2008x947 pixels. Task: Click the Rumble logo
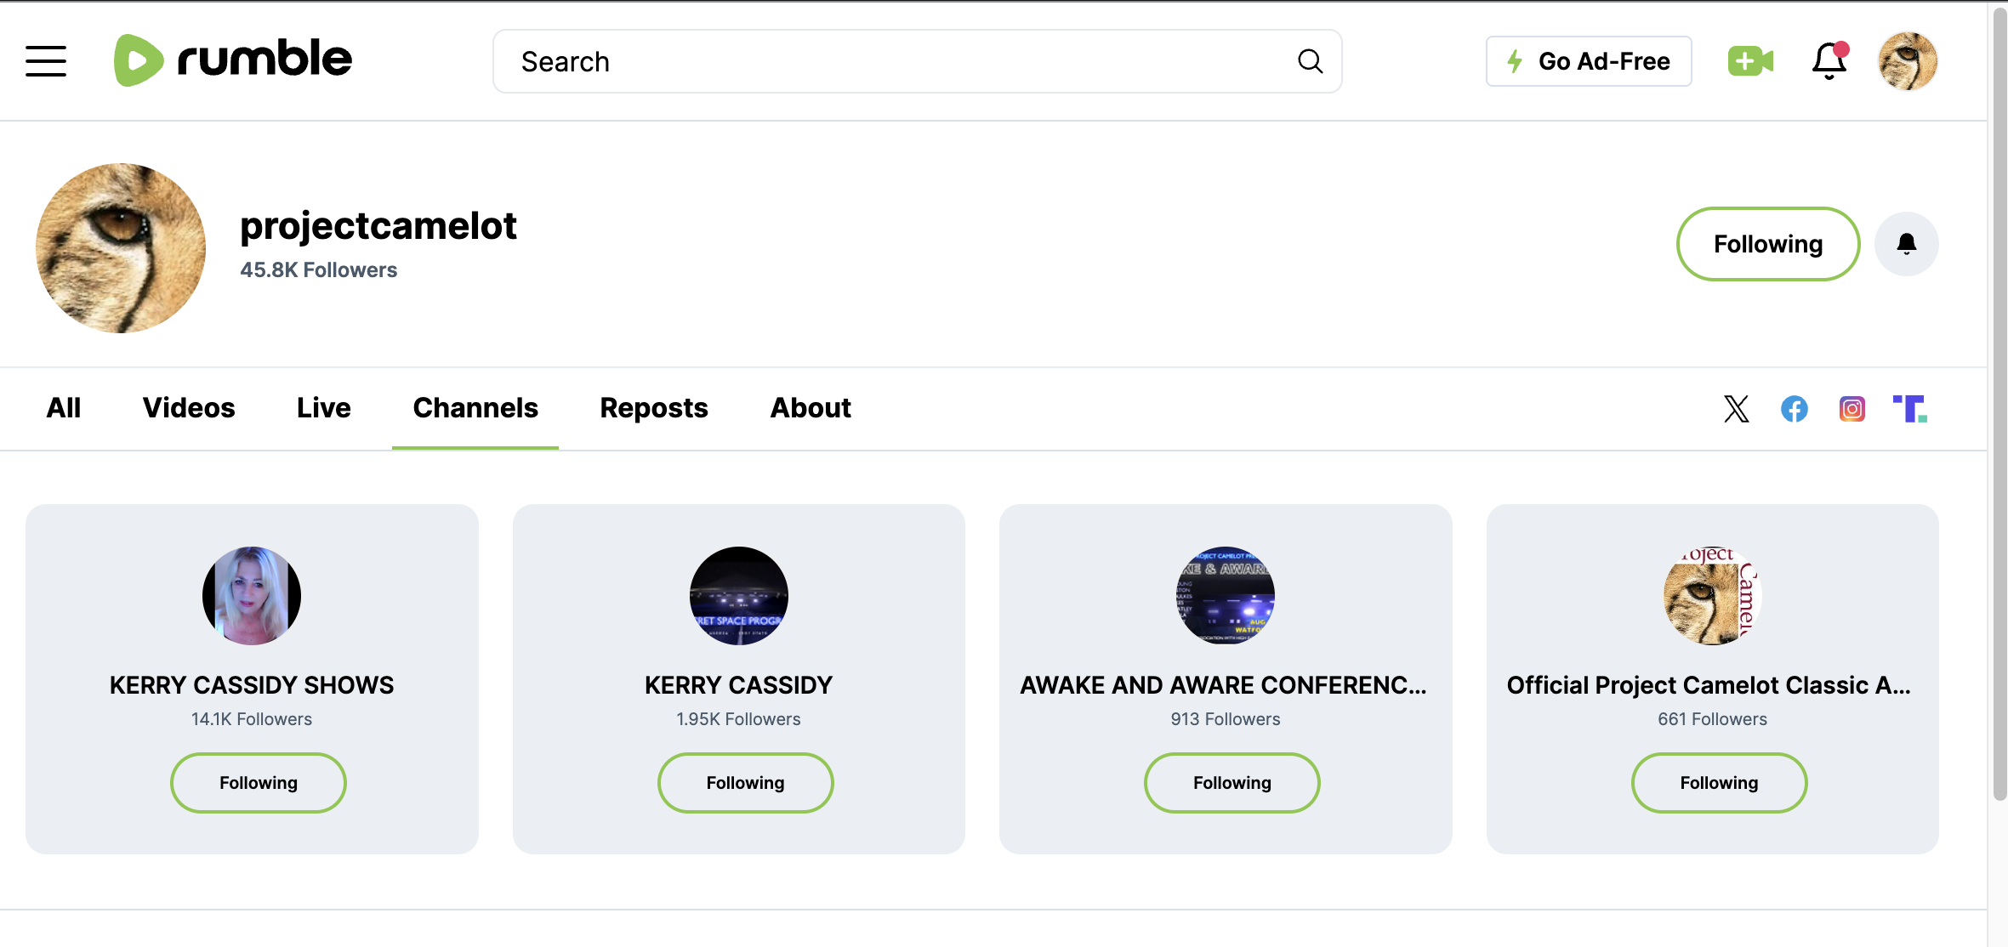click(233, 60)
